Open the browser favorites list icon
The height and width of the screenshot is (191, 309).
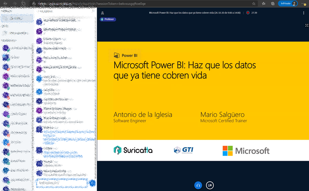[x=264, y=3]
